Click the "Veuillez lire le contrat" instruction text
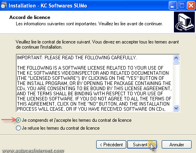This screenshot has width=196, height=153. 97,44
